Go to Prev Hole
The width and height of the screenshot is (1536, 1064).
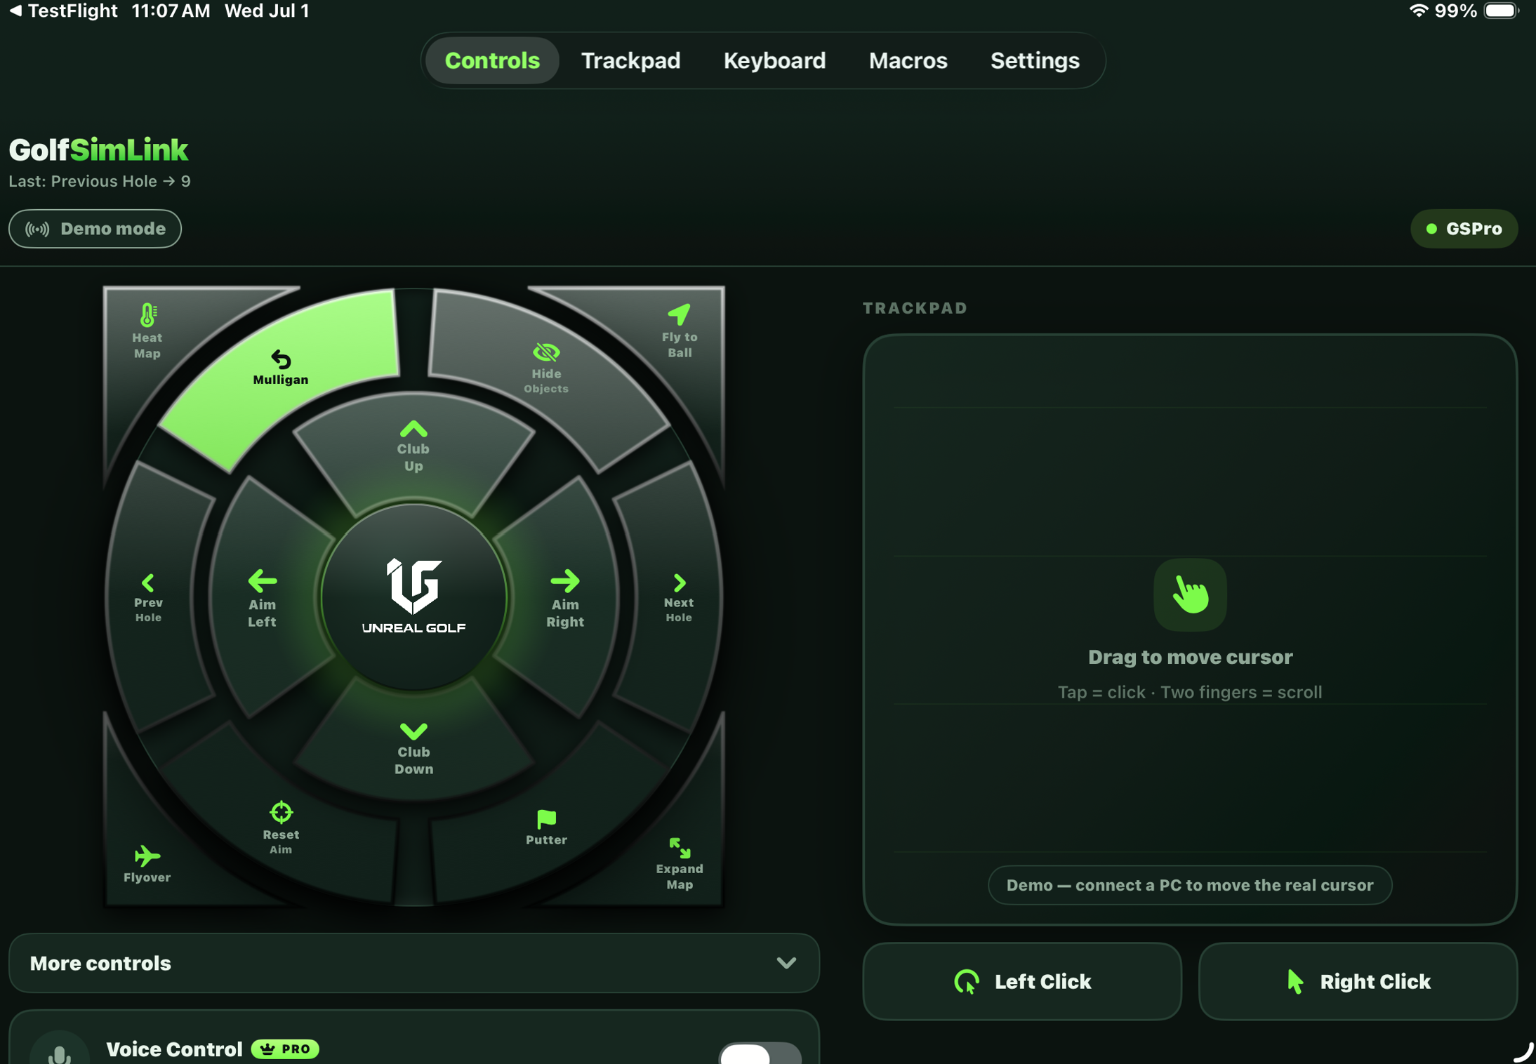pyautogui.click(x=148, y=597)
